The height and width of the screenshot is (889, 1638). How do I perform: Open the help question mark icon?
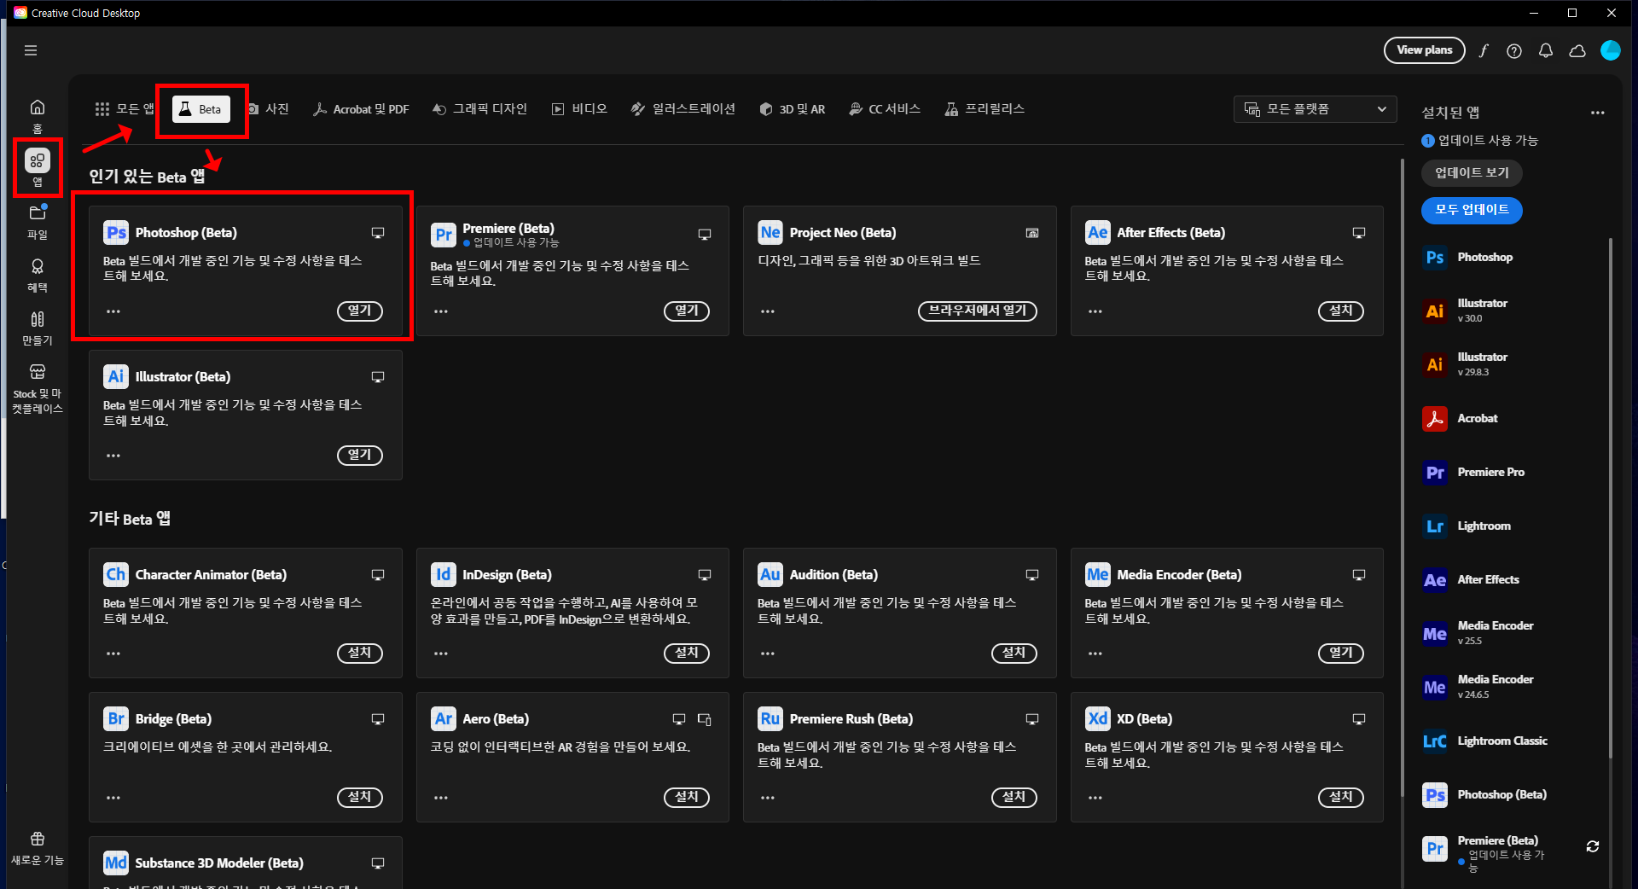pos(1514,50)
